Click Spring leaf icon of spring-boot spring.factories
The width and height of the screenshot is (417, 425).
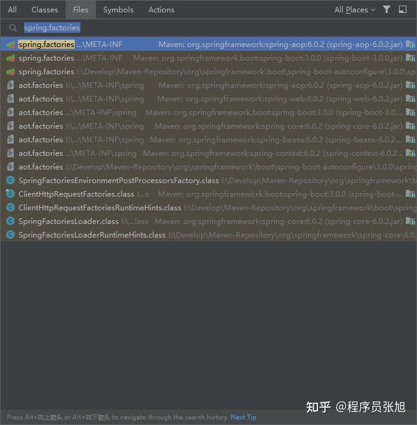(x=11, y=58)
